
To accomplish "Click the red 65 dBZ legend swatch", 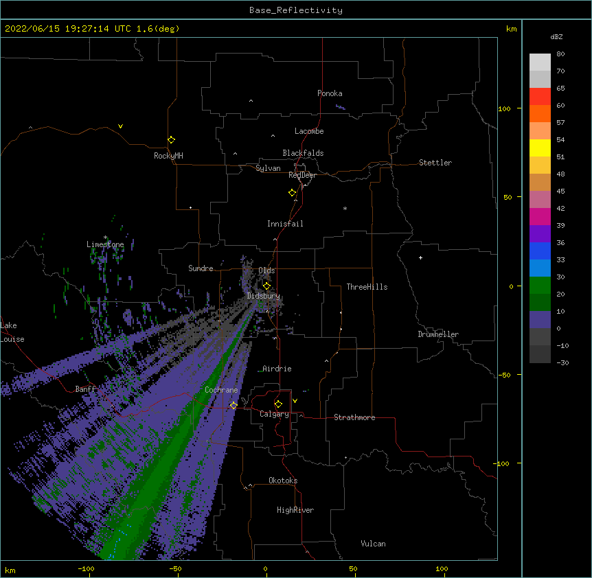I will [540, 96].
